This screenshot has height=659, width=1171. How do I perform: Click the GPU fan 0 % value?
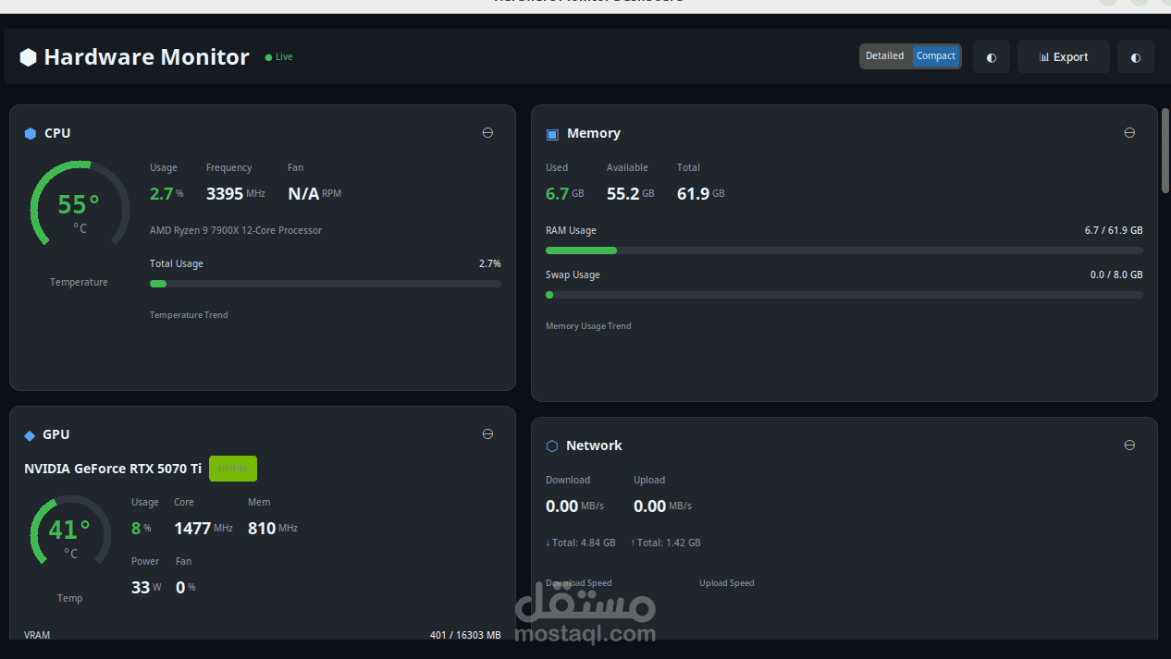pyautogui.click(x=186, y=588)
